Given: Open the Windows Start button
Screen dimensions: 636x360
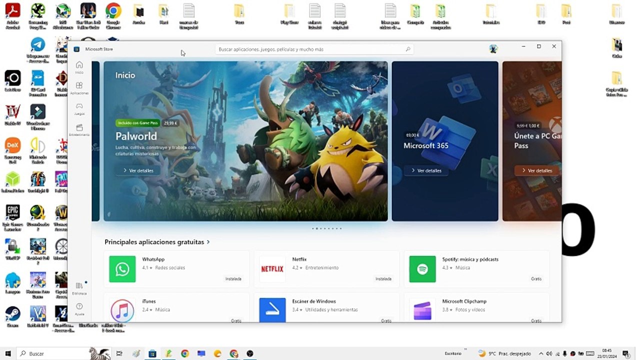Looking at the screenshot, I should 8,353.
